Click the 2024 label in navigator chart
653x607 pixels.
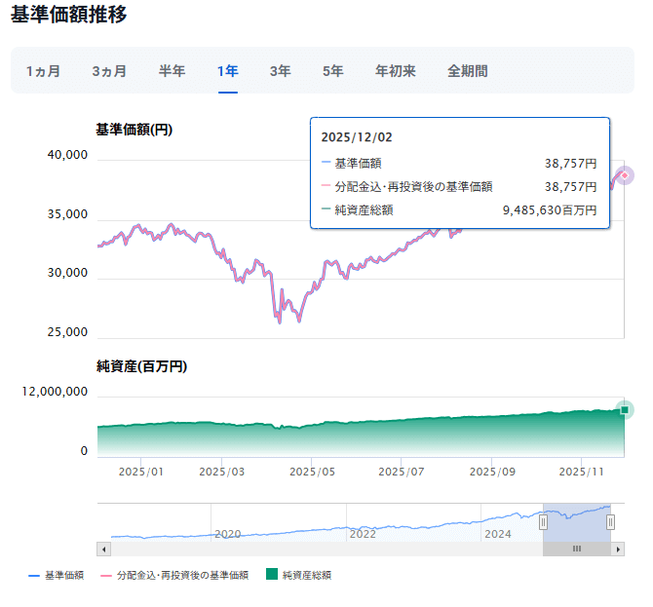click(x=498, y=534)
